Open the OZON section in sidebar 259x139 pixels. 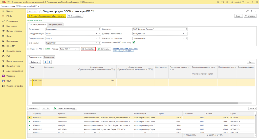9,81
